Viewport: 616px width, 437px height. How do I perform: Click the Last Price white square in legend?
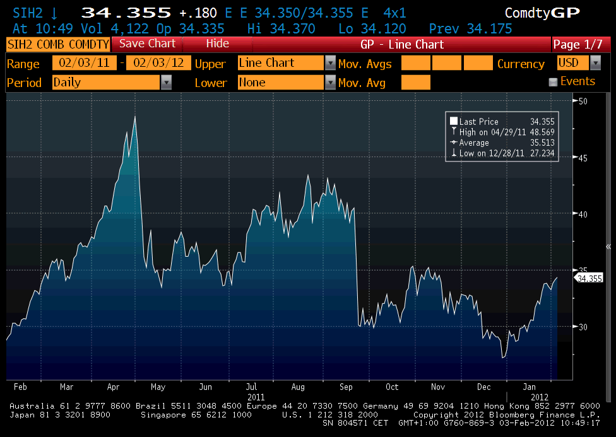tap(454, 122)
